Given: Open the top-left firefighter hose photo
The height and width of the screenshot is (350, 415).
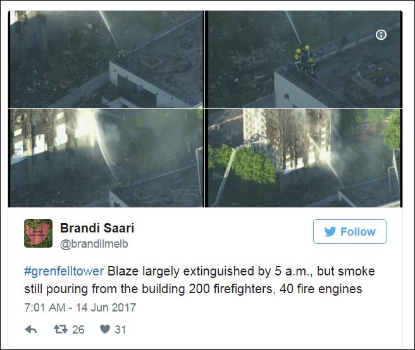Looking at the screenshot, I should [106, 59].
